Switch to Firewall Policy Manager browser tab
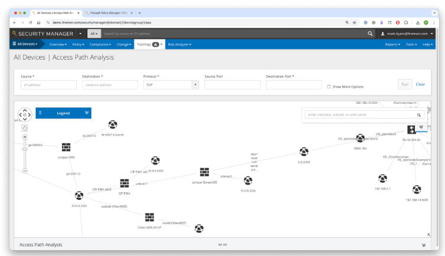This screenshot has width=445, height=256. [x=109, y=13]
